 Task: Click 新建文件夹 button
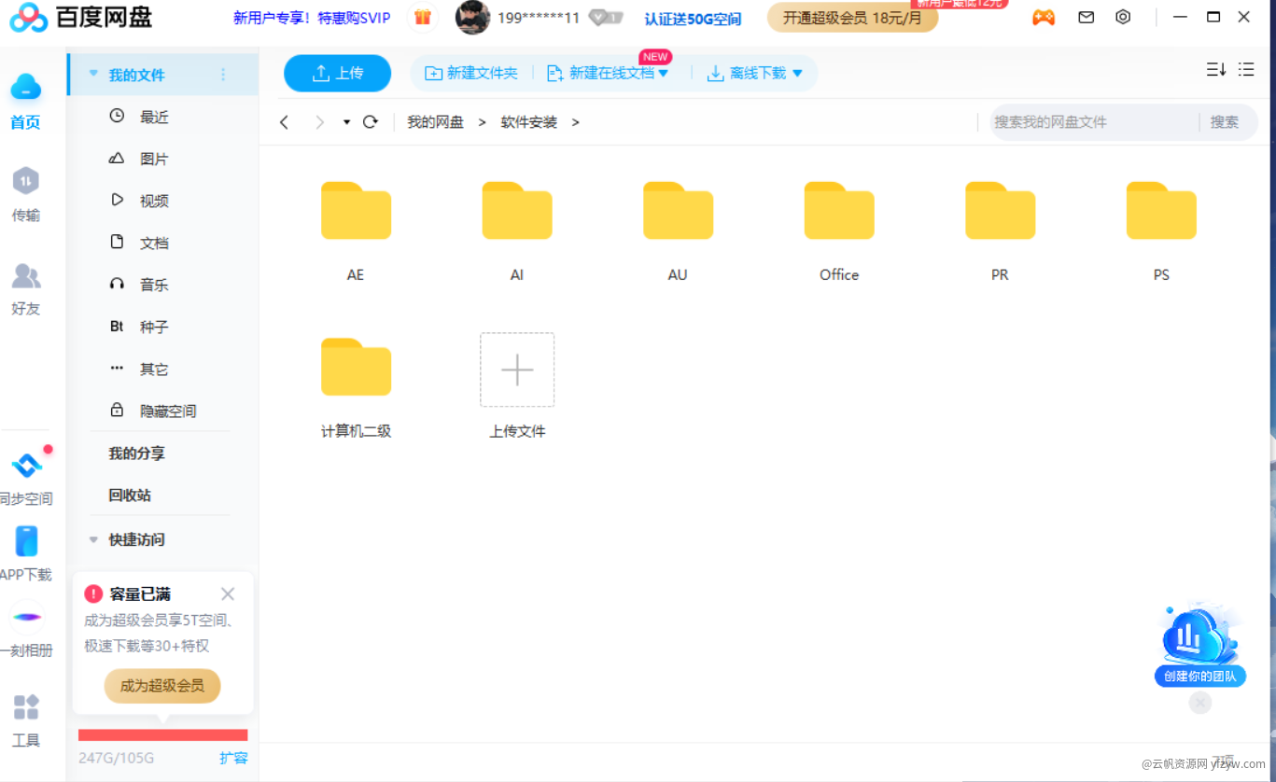point(471,73)
